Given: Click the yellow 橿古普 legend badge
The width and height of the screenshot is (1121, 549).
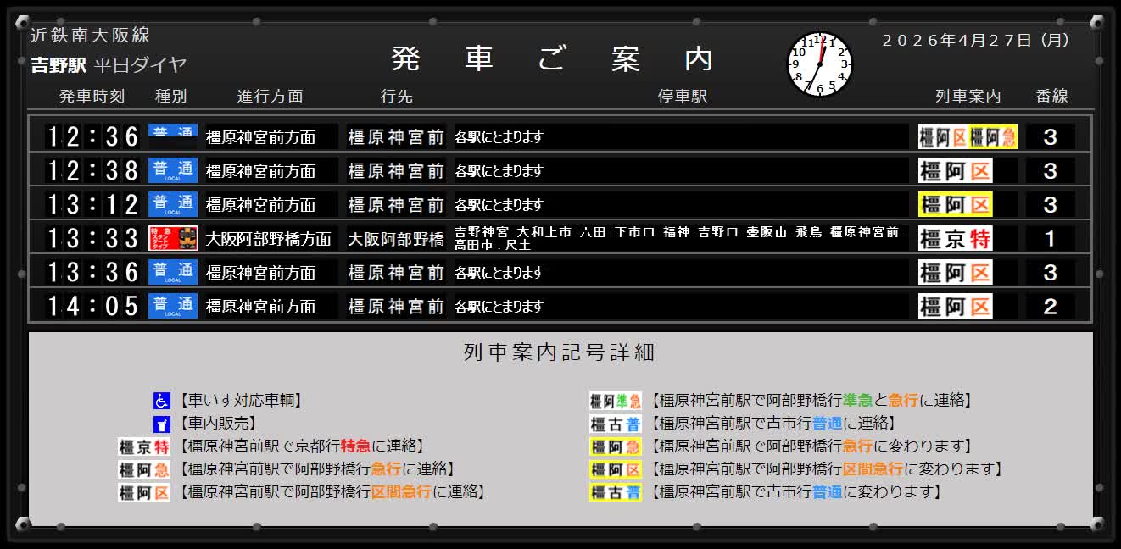Looking at the screenshot, I should click(x=616, y=492).
